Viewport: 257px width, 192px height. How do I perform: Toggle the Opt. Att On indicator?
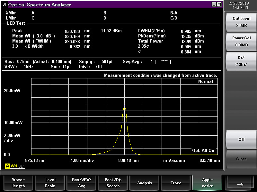coord(203,150)
